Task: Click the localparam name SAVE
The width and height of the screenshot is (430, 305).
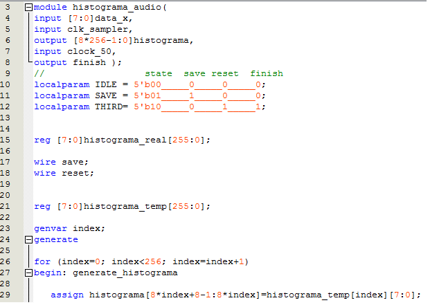Action: (106, 96)
